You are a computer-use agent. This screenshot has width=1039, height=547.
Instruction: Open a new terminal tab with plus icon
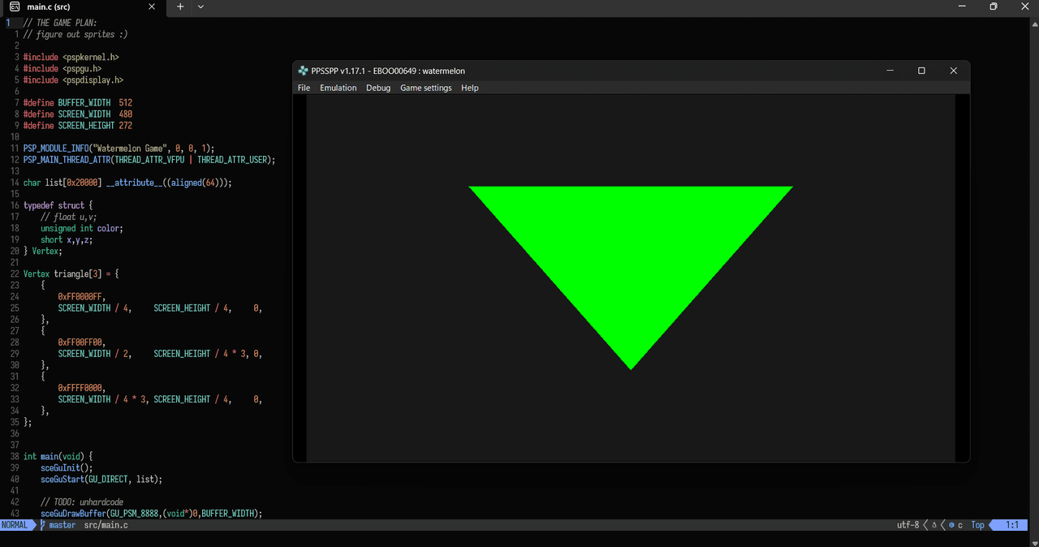coord(180,6)
